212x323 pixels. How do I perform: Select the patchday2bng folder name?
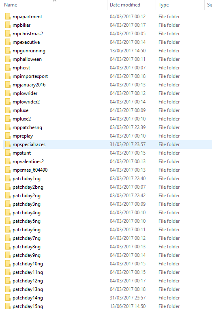(x=28, y=187)
